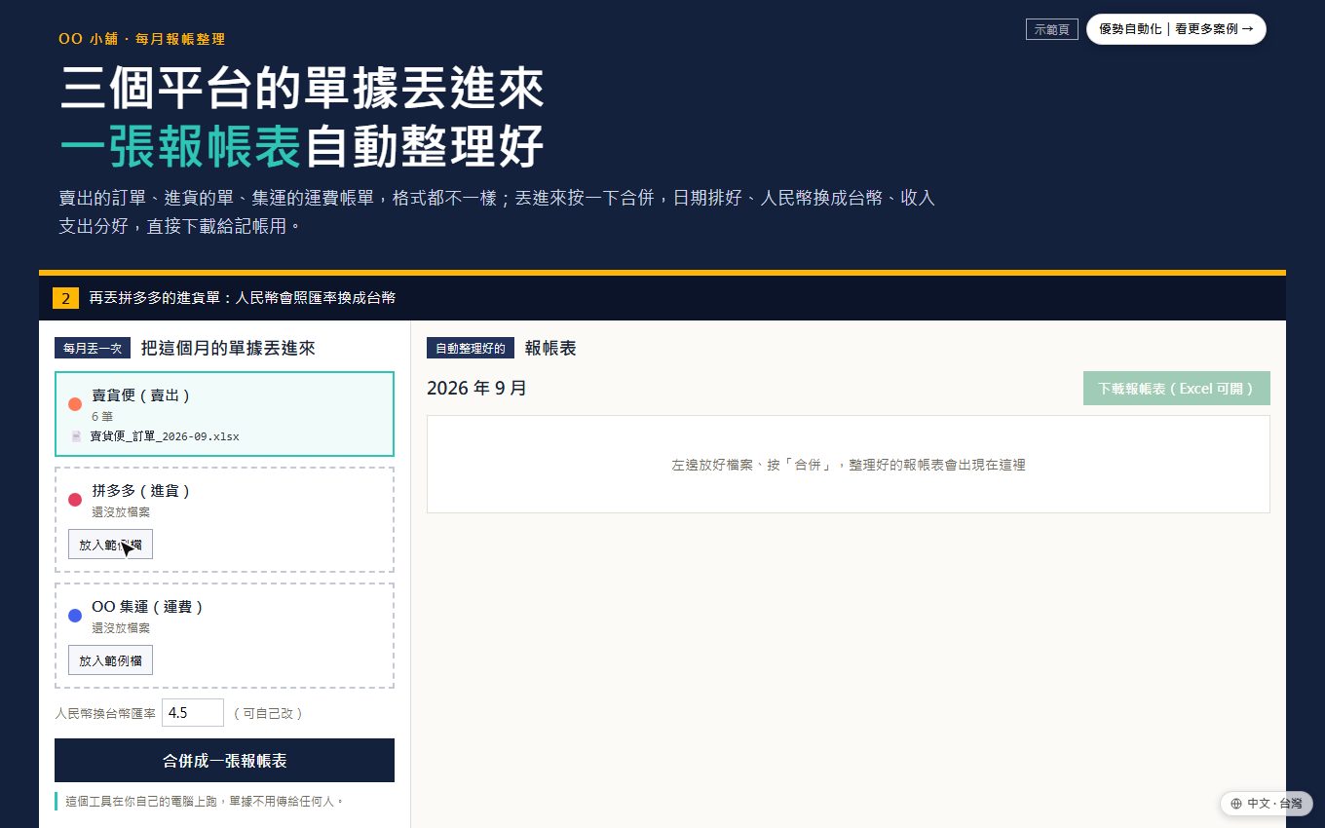1325x828 pixels.
Task: Click OO 小舖 · 每月報帳整理 header text
Action: click(141, 39)
